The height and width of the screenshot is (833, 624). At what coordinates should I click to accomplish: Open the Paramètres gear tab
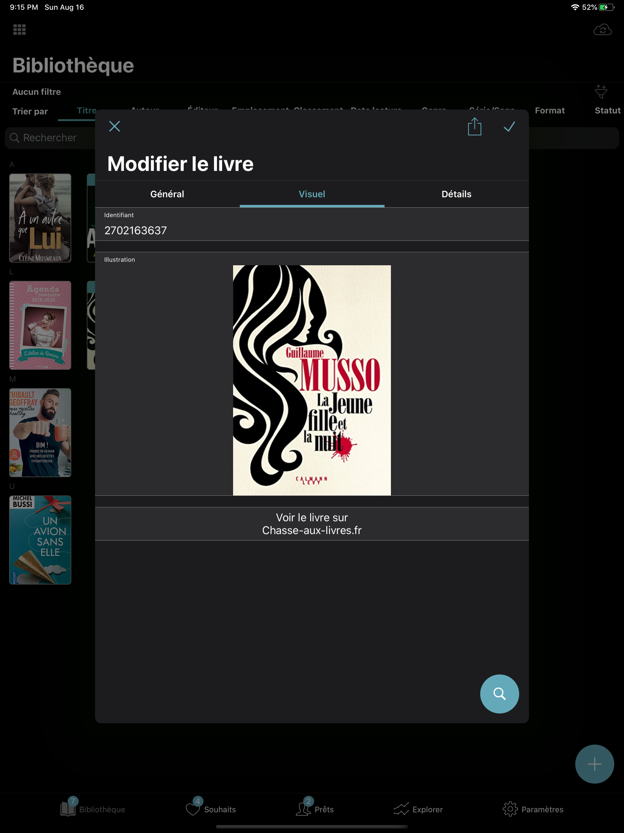[x=533, y=809]
